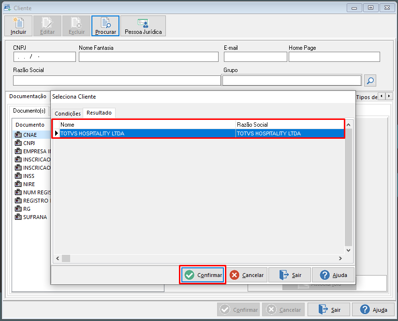
Task: Click the Excluir toolbar button
Action: [x=76, y=26]
